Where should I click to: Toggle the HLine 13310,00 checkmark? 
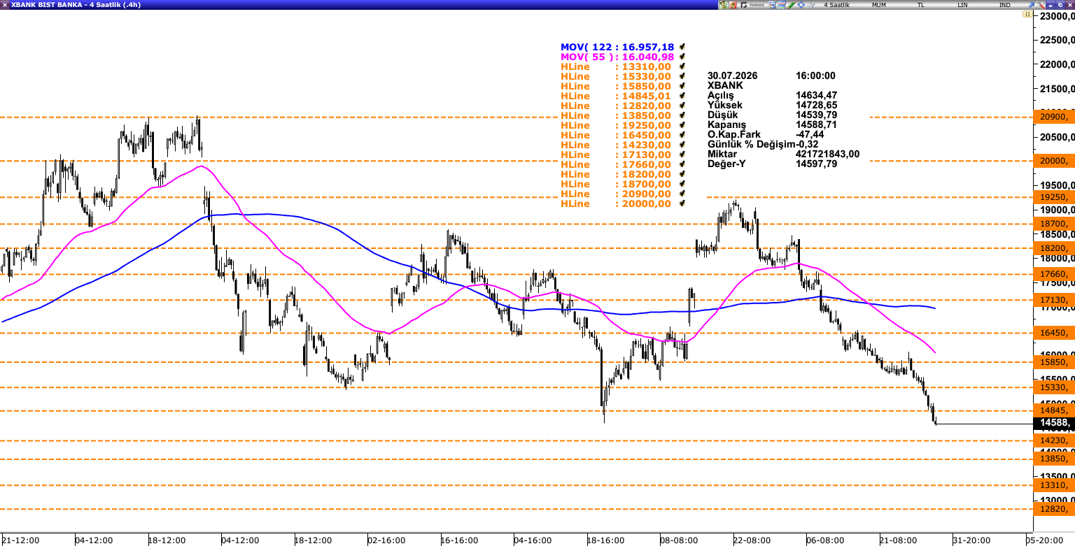[x=681, y=66]
